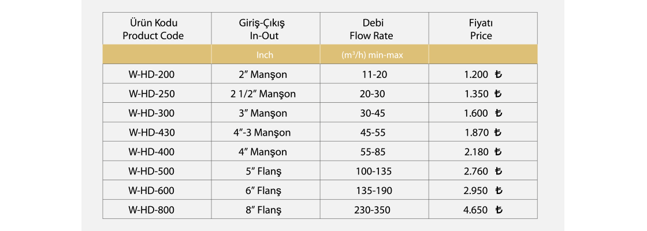The image size is (647, 231).
Task: Click the Fiyatı Price column header
Action: coord(481,29)
